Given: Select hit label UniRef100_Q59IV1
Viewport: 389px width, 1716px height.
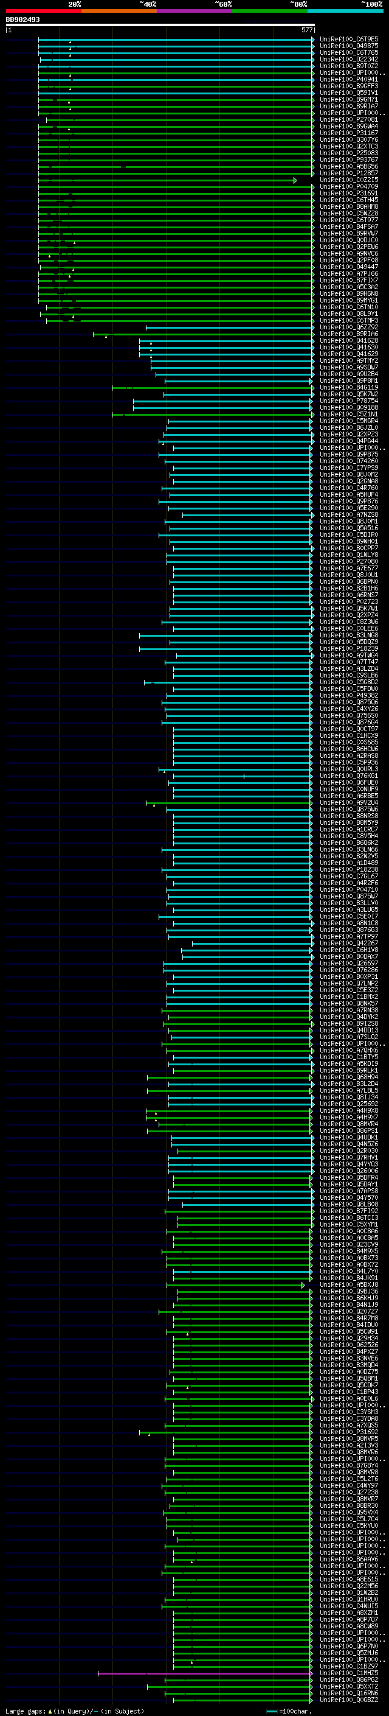Looking at the screenshot, I should pyautogui.click(x=349, y=93).
